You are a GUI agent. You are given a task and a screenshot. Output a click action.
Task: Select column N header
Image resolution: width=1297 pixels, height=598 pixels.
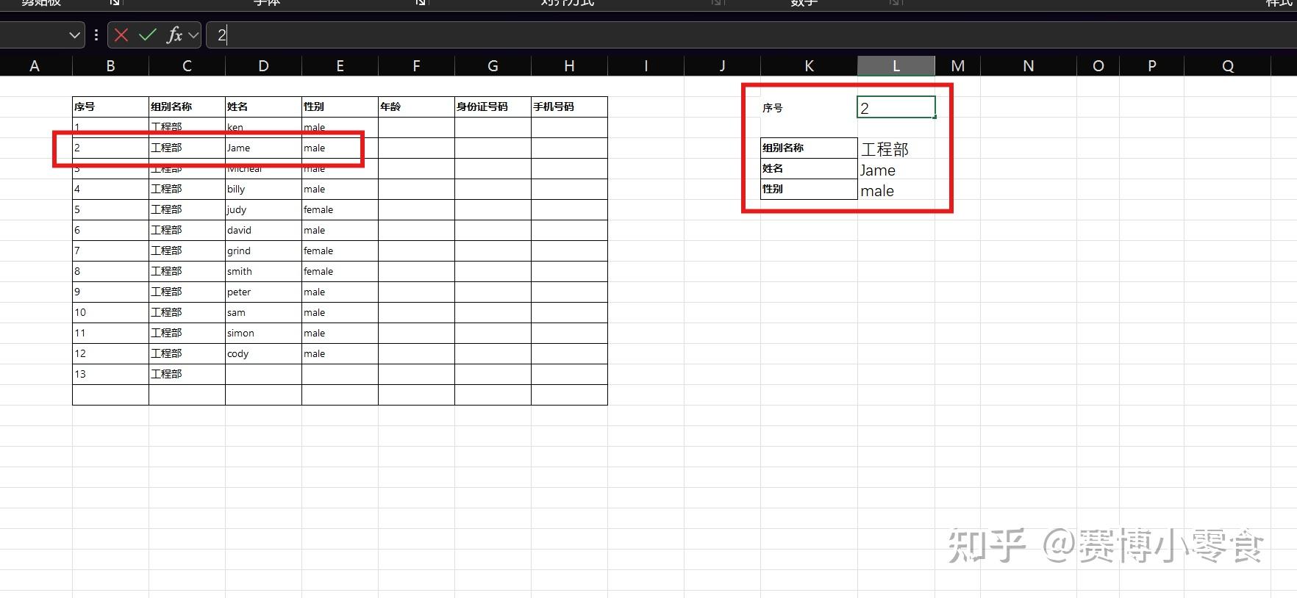pos(1028,66)
